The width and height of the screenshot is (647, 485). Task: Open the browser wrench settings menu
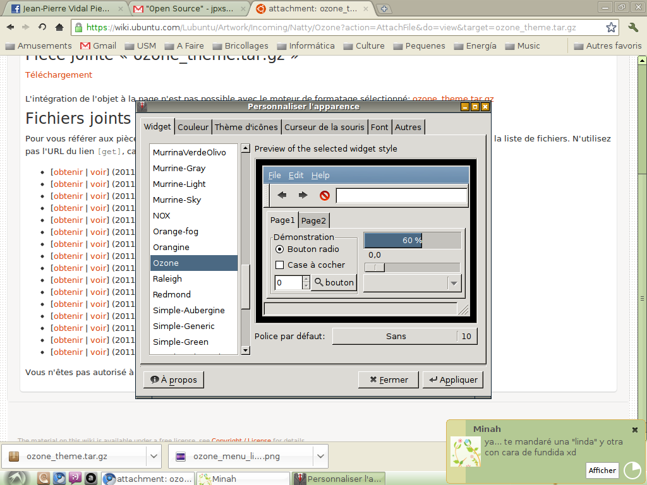(633, 27)
